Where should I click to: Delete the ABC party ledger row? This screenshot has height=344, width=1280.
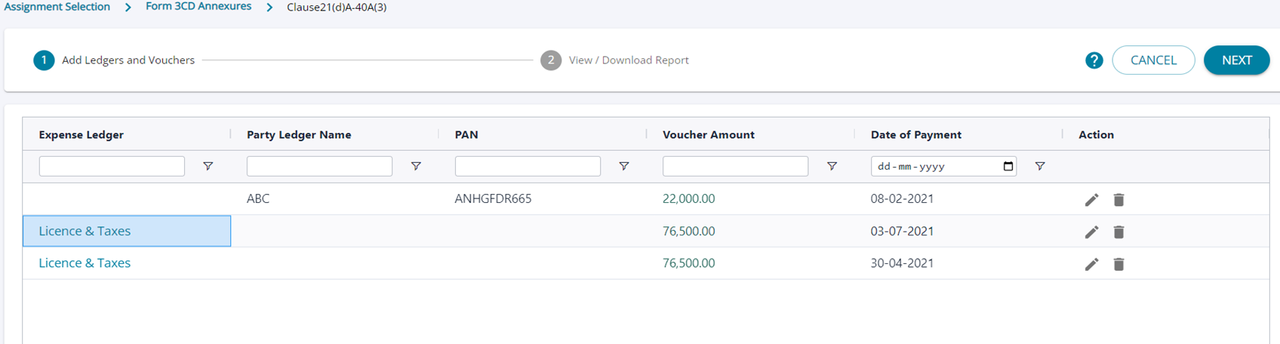(x=1118, y=200)
